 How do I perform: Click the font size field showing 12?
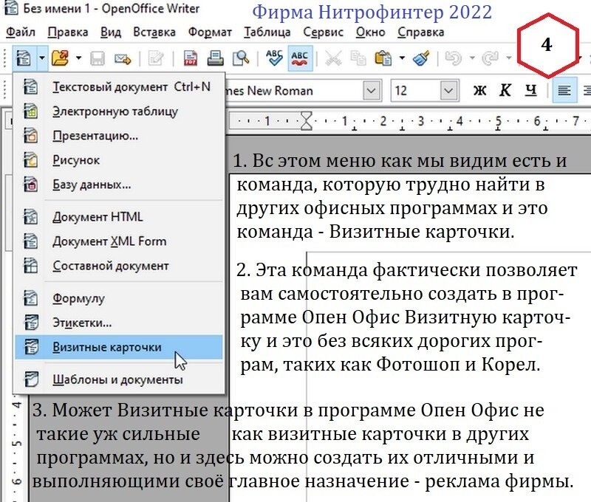tap(415, 90)
